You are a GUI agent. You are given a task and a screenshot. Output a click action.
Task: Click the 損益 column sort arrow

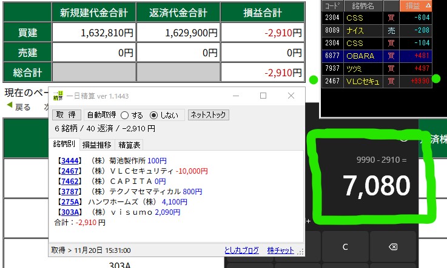click(x=428, y=5)
